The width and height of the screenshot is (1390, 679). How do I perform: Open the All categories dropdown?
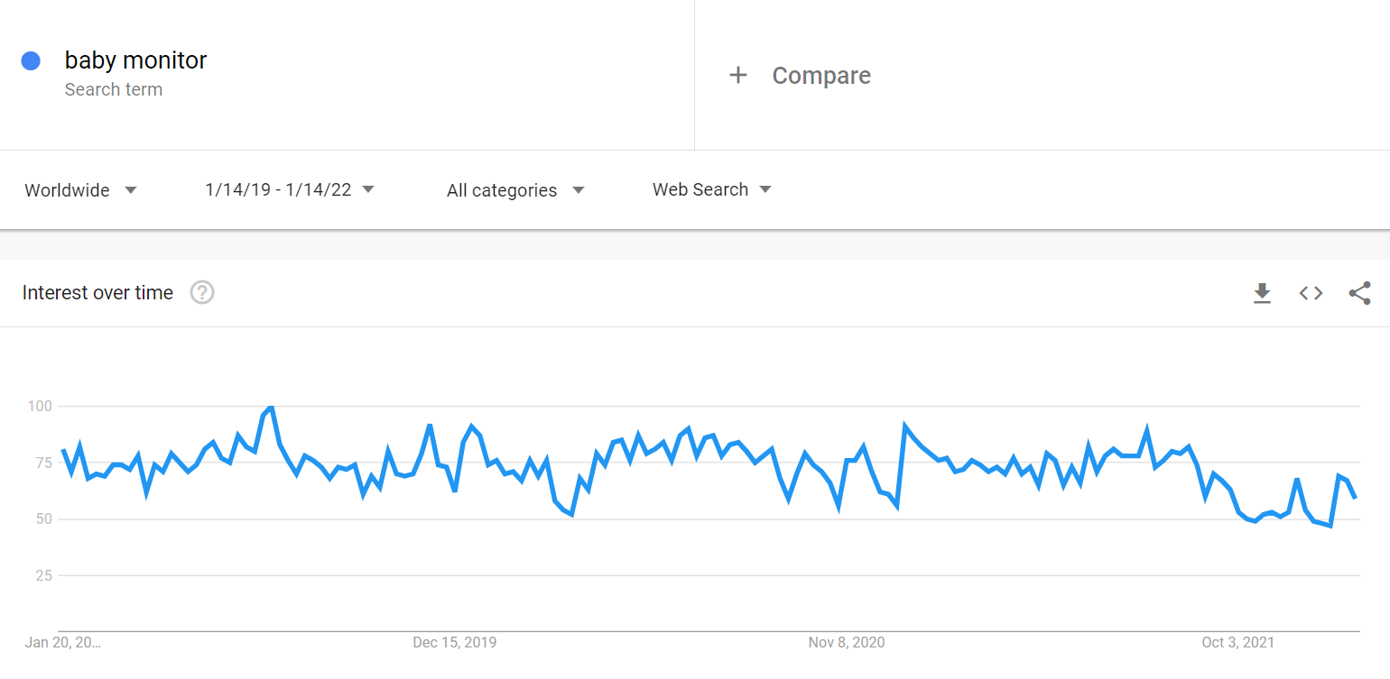click(515, 190)
